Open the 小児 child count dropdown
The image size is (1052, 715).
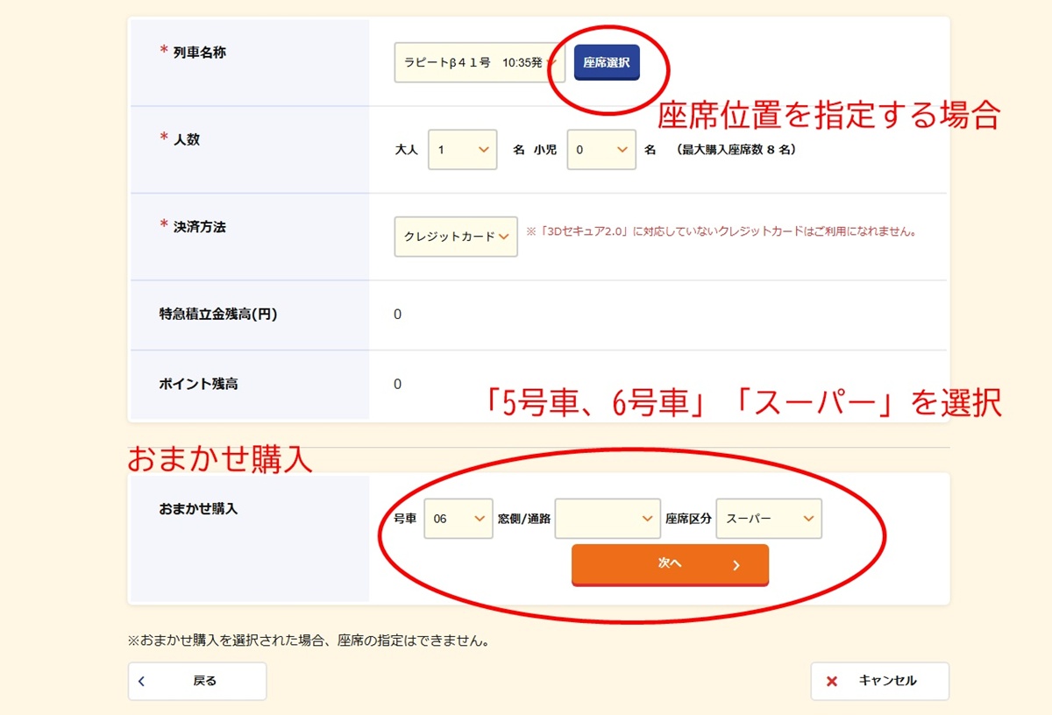(x=601, y=150)
